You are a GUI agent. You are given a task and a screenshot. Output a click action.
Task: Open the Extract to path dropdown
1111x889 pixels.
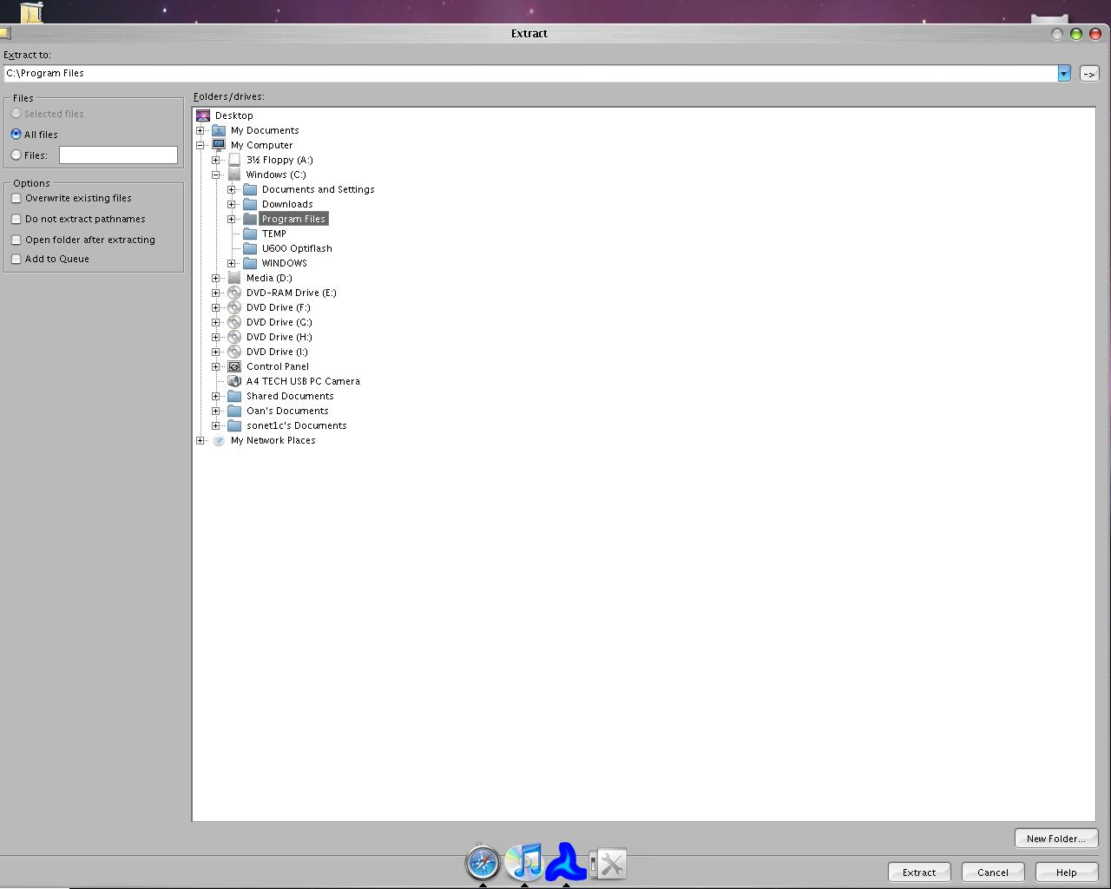[1063, 74]
